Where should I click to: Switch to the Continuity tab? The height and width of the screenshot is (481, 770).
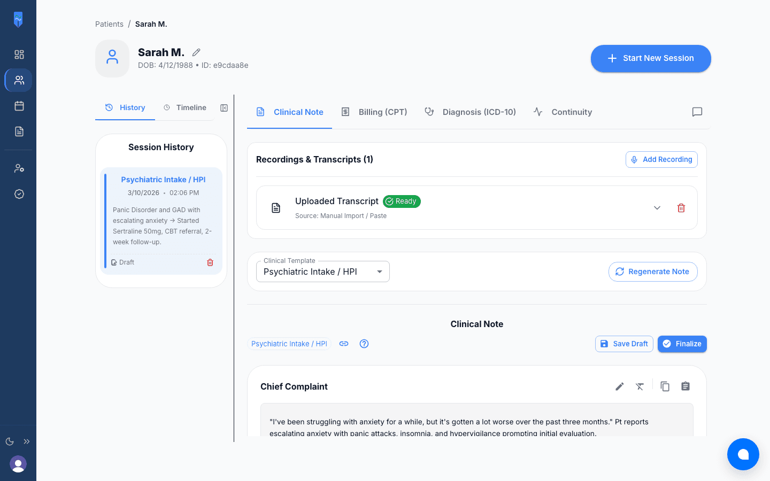coord(563,112)
